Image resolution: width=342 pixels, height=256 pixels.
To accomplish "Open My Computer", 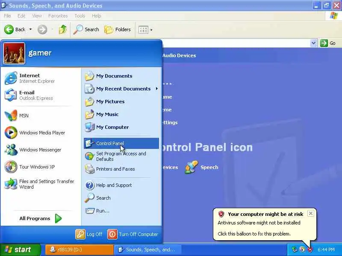I will 107,127.
